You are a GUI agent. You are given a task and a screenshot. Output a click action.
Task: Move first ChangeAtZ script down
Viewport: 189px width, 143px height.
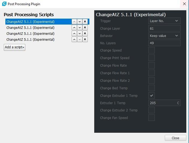[80, 22]
